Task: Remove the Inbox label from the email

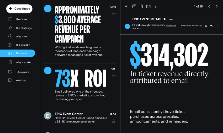Action: [x=173, y=19]
